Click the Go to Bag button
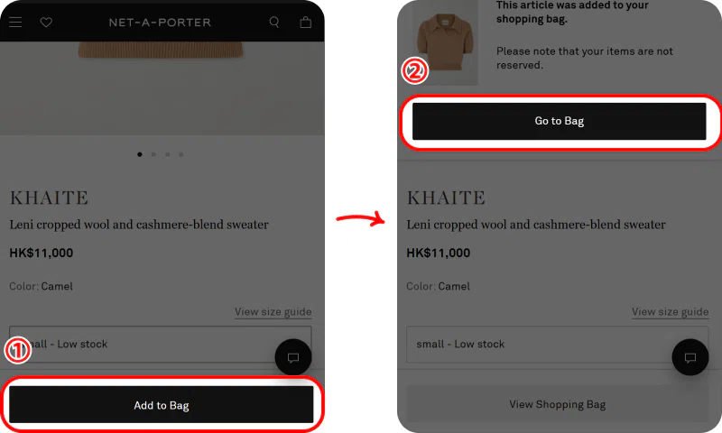The image size is (722, 433). [559, 121]
